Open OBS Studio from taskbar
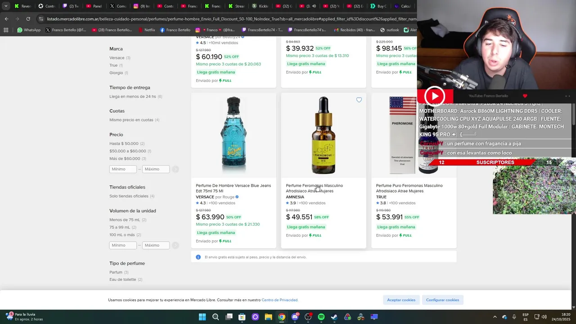The height and width of the screenshot is (324, 576). pyautogui.click(x=308, y=317)
